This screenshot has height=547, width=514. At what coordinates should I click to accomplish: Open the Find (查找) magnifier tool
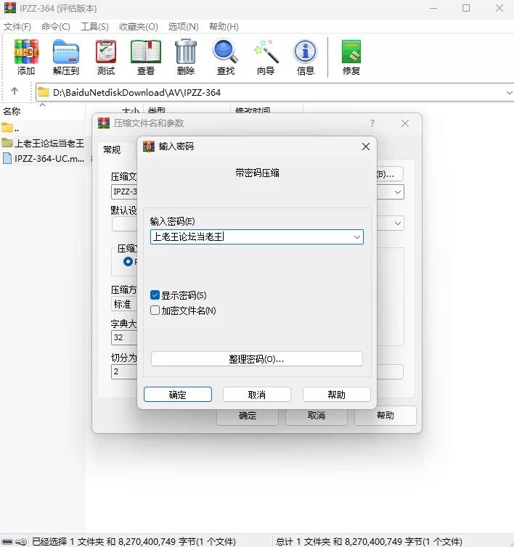(x=226, y=57)
